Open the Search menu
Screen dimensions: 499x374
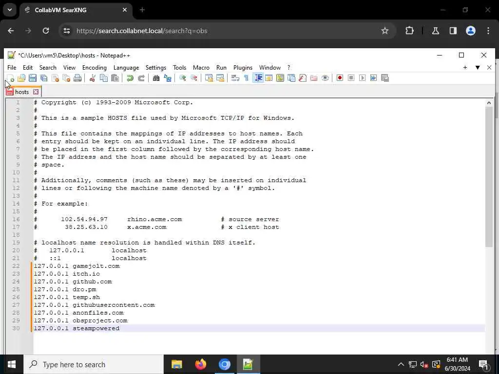tap(48, 67)
